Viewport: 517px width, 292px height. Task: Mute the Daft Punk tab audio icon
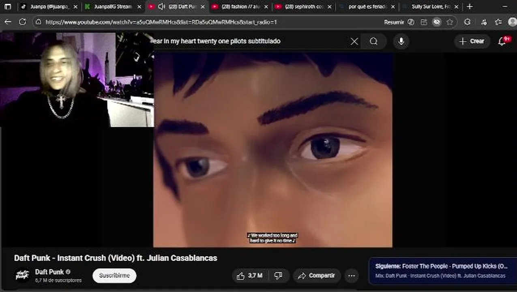click(161, 6)
